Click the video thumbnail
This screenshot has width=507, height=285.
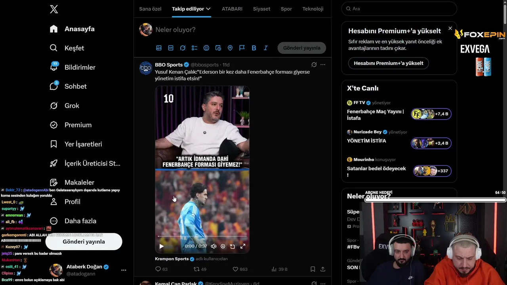(x=202, y=169)
